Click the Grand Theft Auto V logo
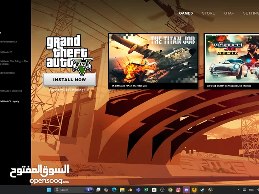 69,55
